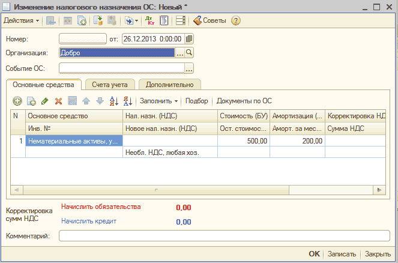Sort table rows descending Z-A
The image size is (398, 263).
tap(127, 101)
